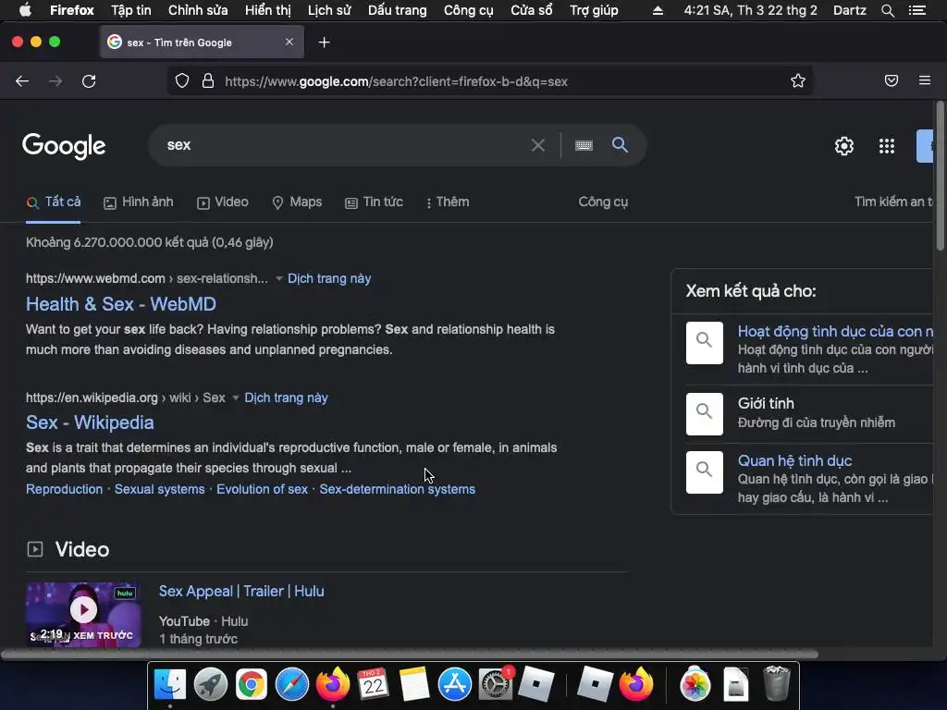Click the site security padlock icon
Image resolution: width=947 pixels, height=710 pixels.
208,81
